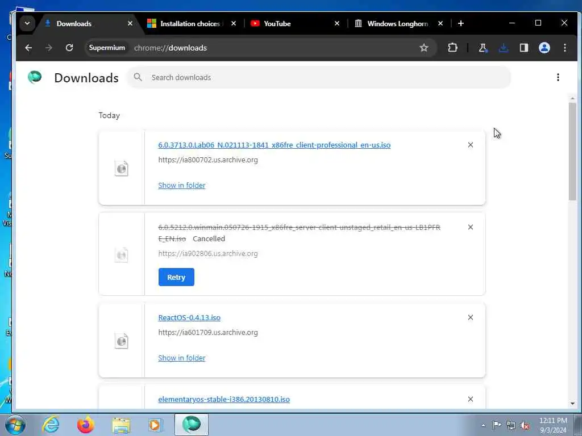Open the user profile avatar
The height and width of the screenshot is (436, 582).
coord(544,48)
